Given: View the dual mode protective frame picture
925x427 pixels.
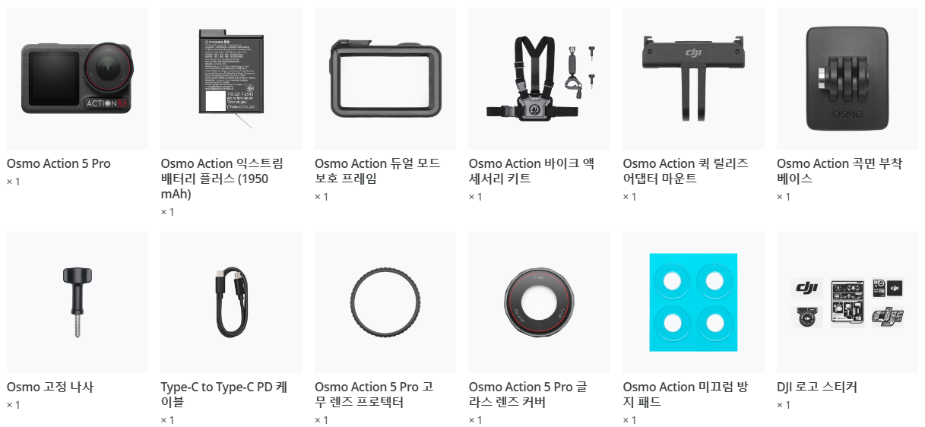Looking at the screenshot, I should [385, 79].
